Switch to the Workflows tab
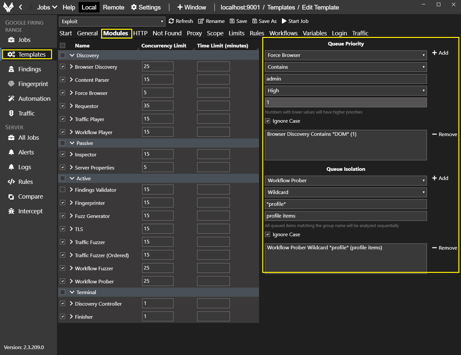461x355 pixels. pos(283,33)
